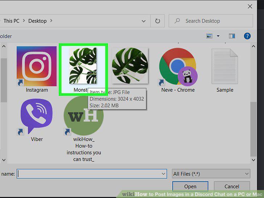Click the file list vertical scrollbar thumb
This screenshot has height=198, width=264.
coord(253,129)
